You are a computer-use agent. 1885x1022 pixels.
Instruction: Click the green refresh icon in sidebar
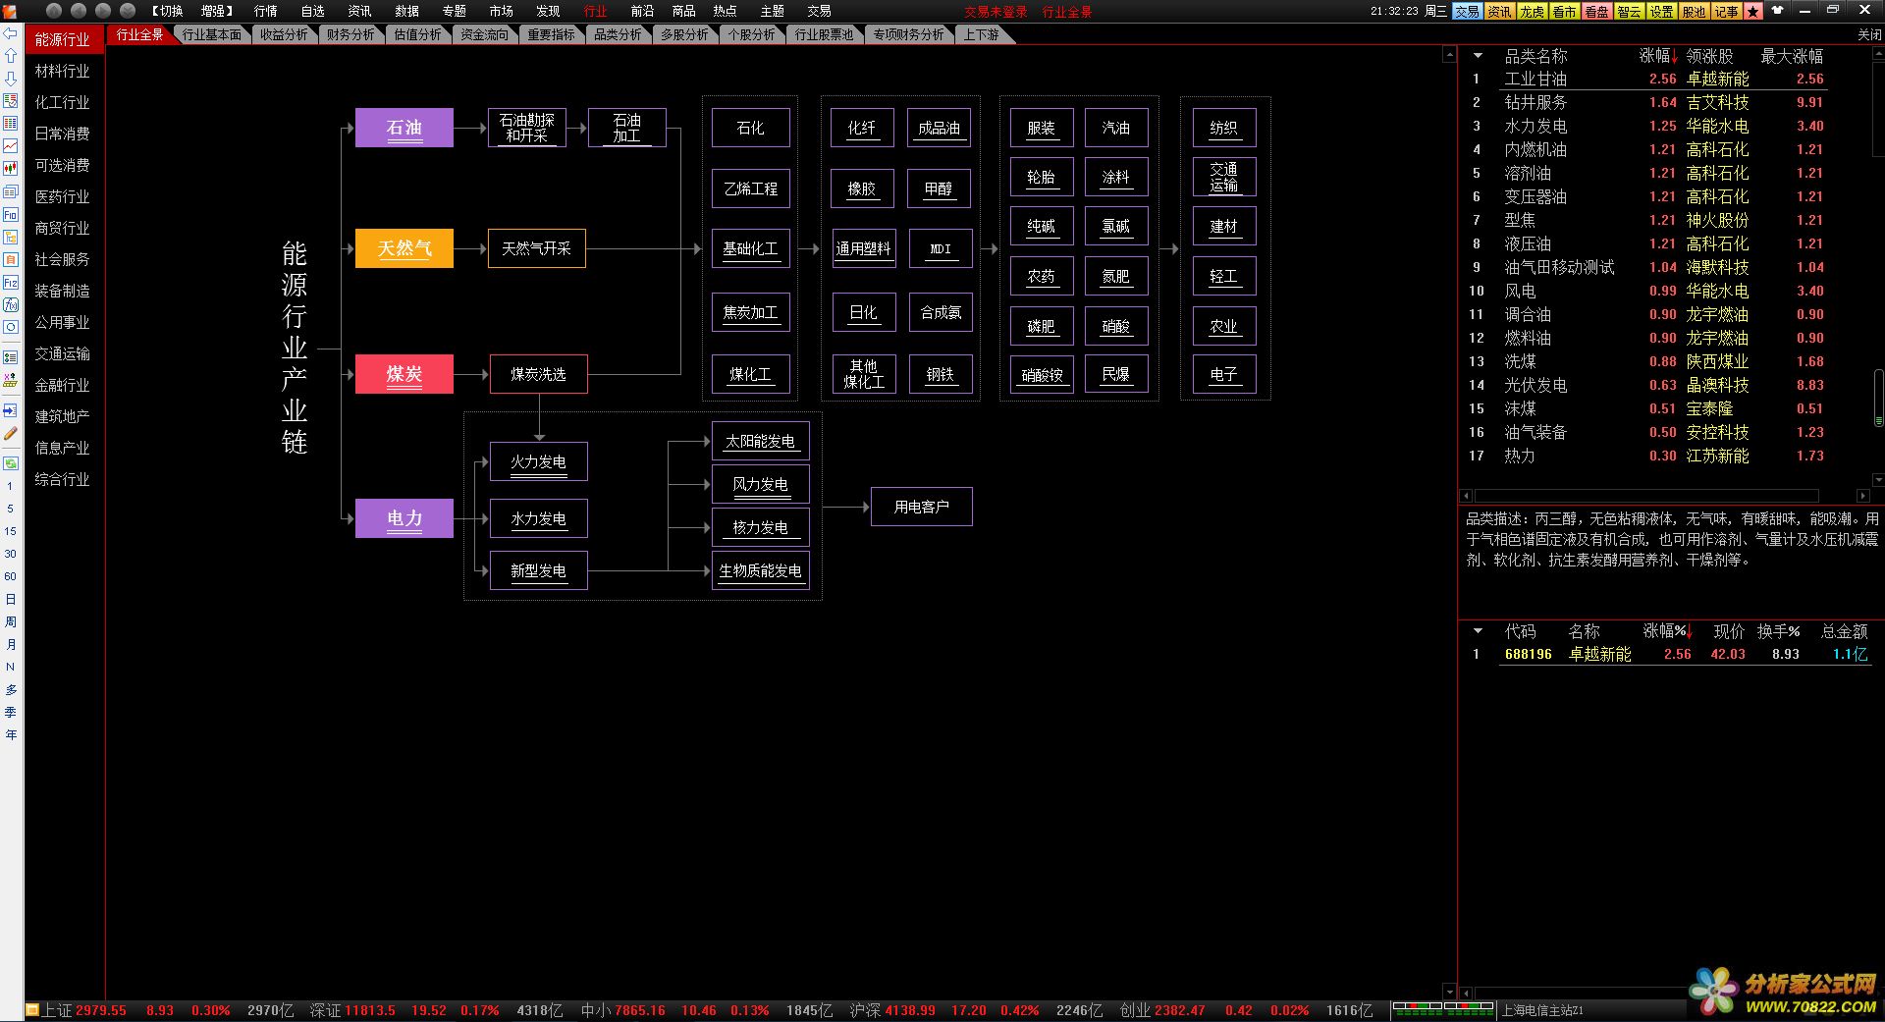11,462
